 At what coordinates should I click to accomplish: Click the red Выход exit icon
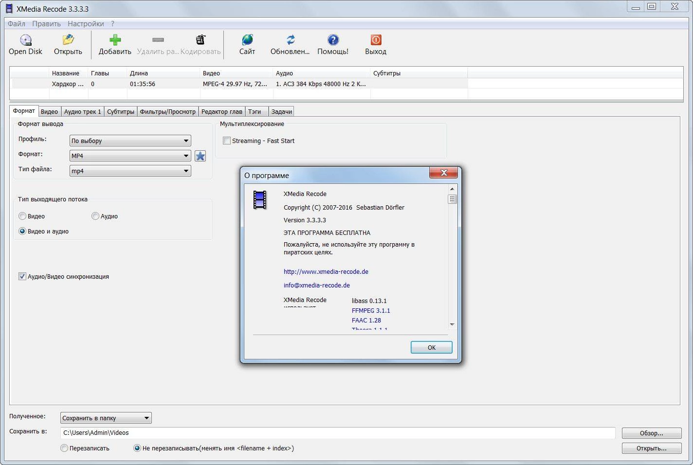[x=376, y=40]
